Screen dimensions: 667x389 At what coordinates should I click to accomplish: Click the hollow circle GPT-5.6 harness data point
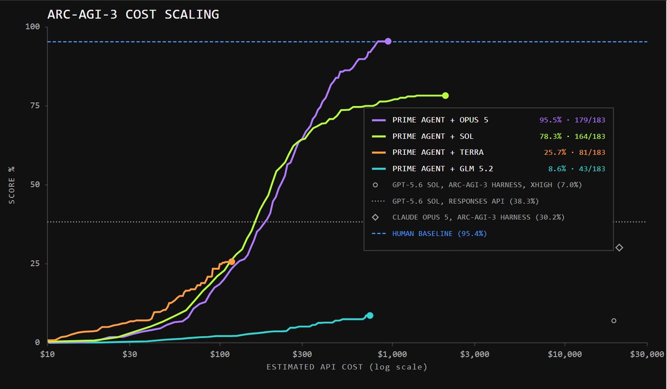(614, 321)
